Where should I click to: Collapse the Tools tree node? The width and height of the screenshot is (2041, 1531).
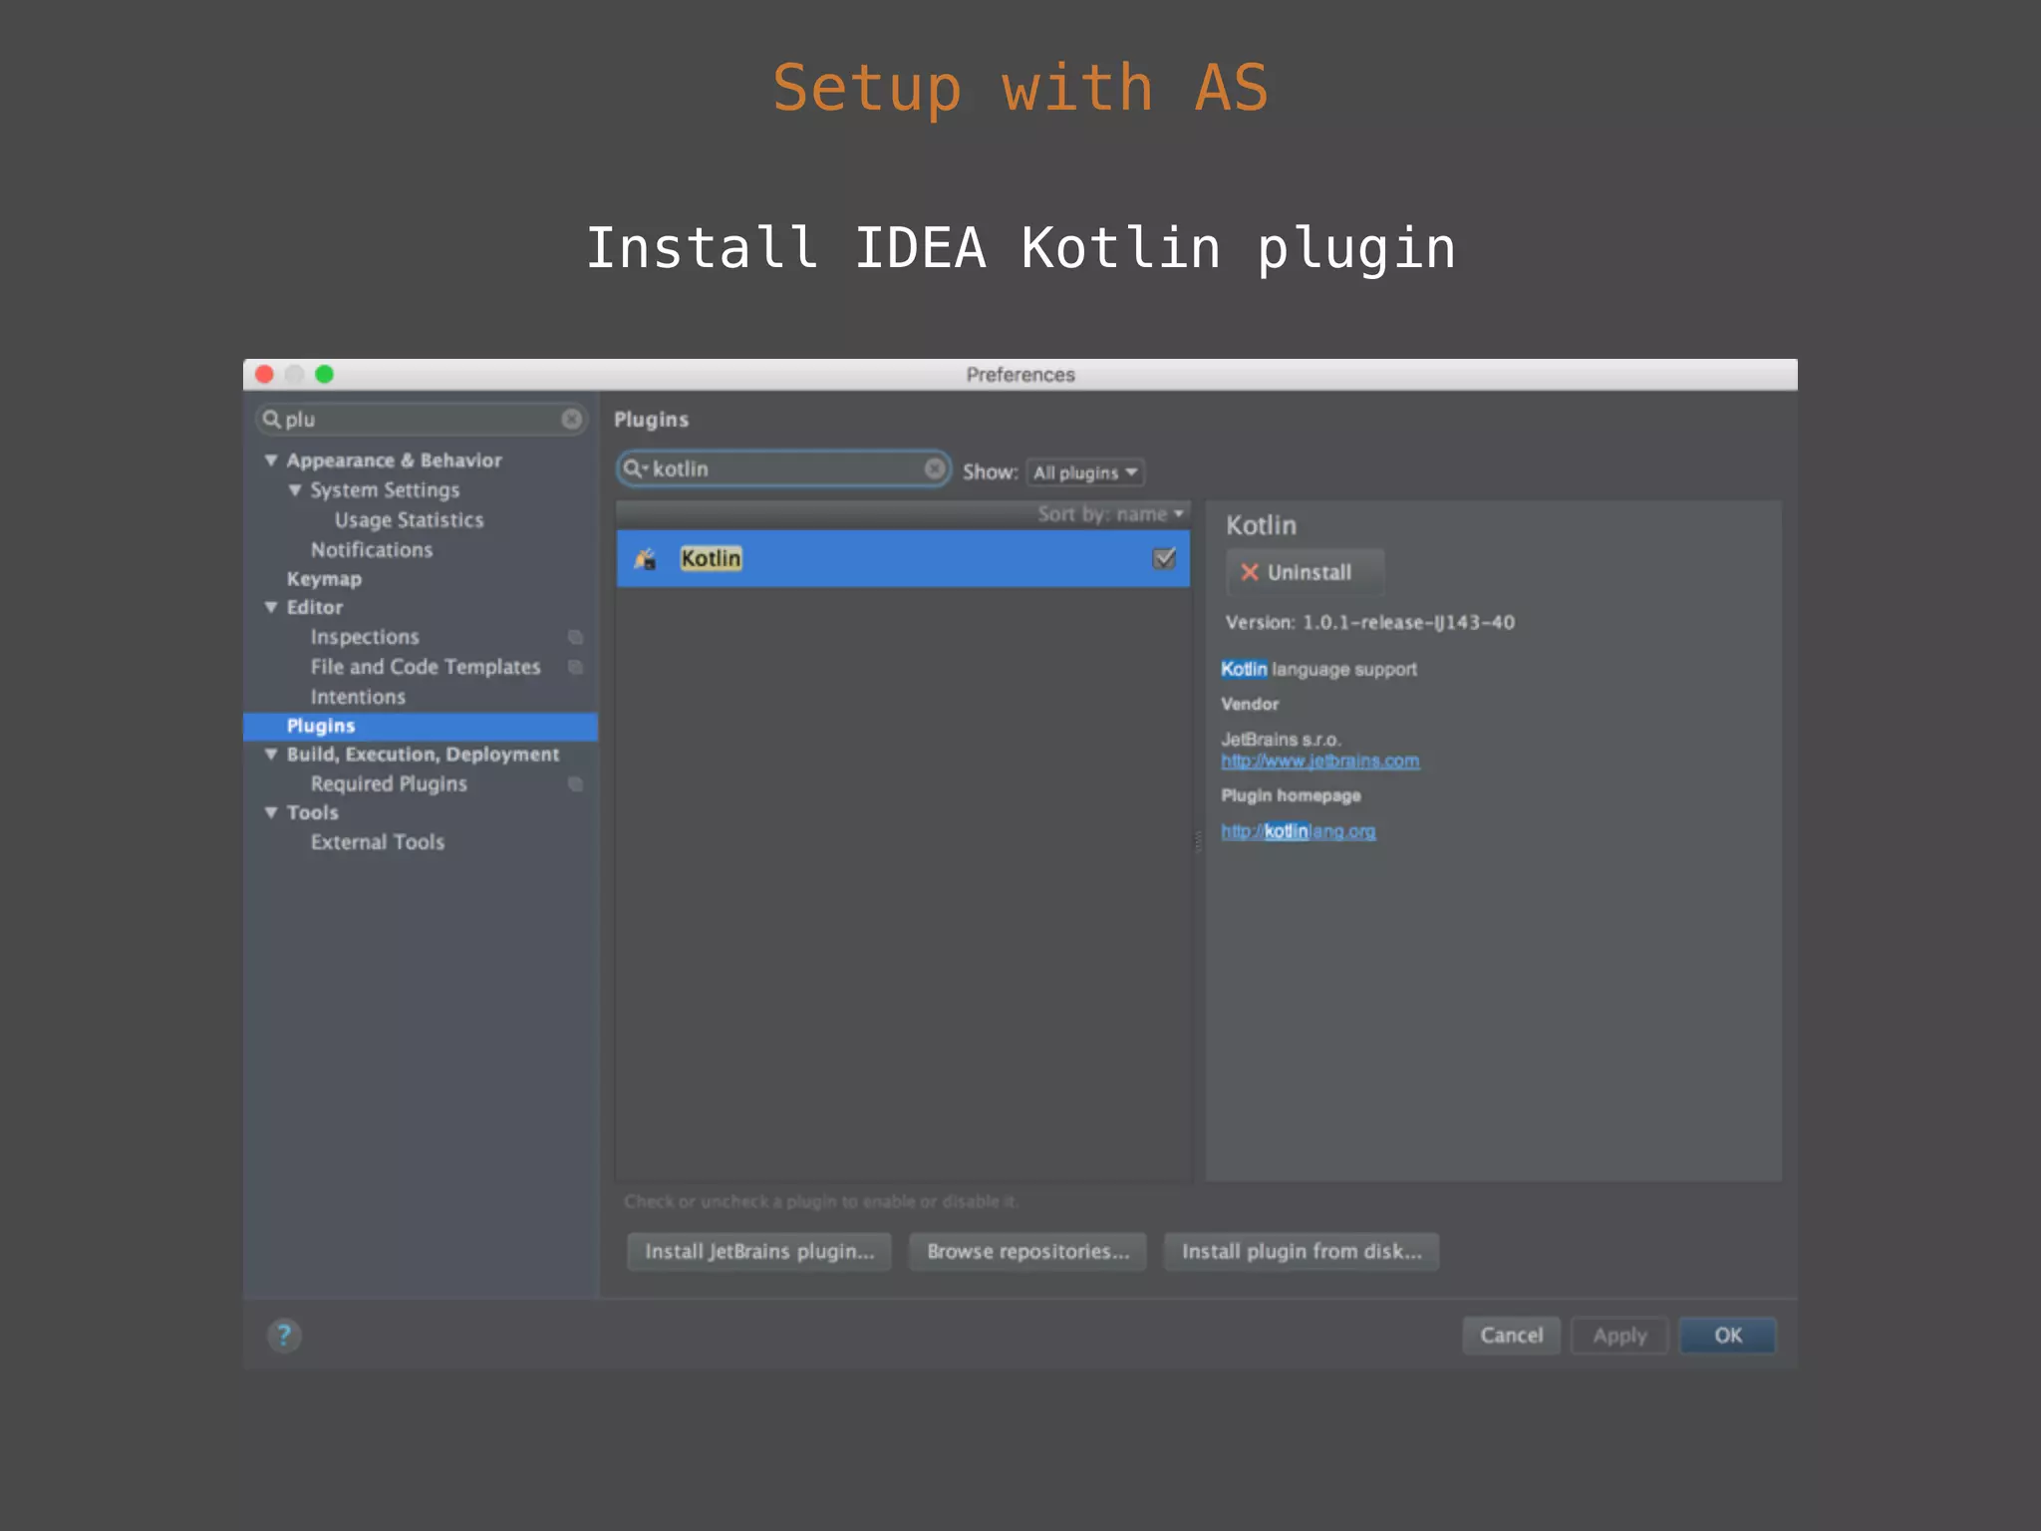(271, 812)
